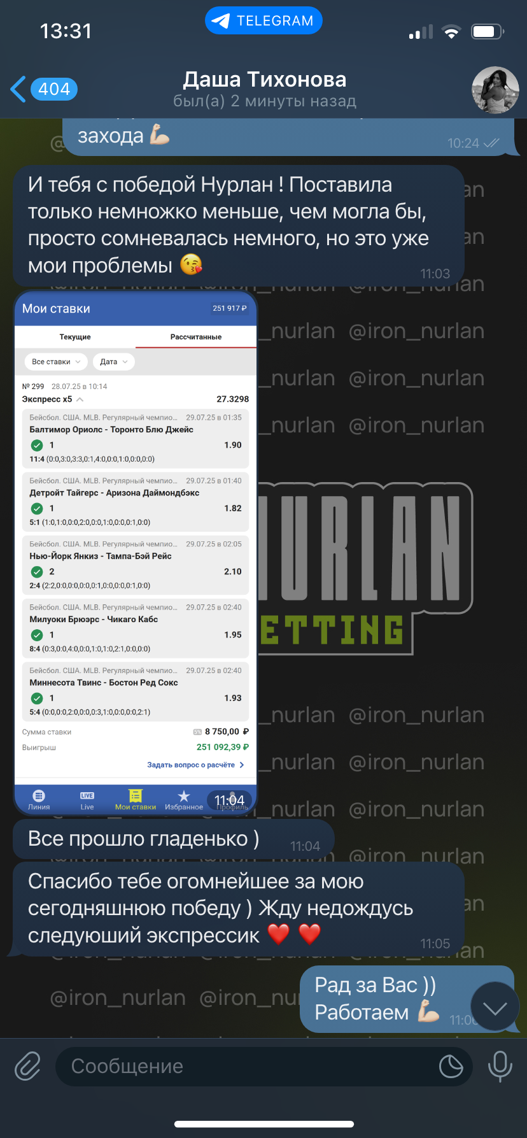Tap the Миннесота Твинс - Бостон Ред Сокс row
Viewport: 527px width, 1138px height.
click(135, 692)
